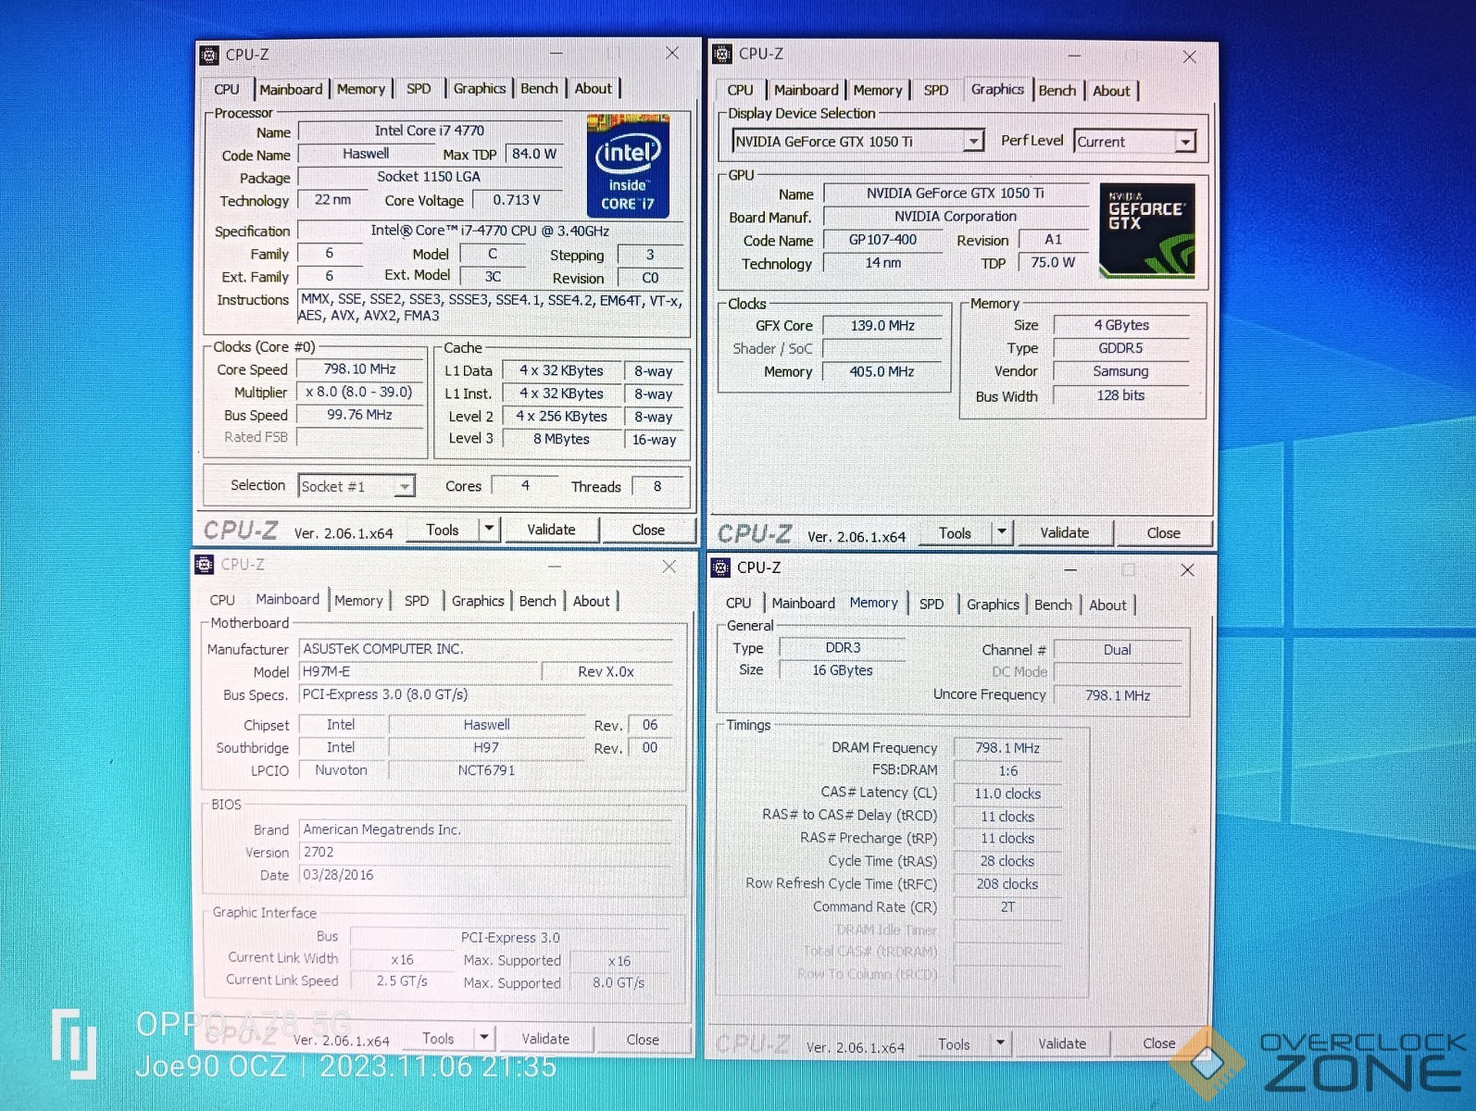Viewport: 1476px width, 1111px height.
Task: Click the DRAM Frequency value '798.1 MHz'
Action: tap(1007, 747)
